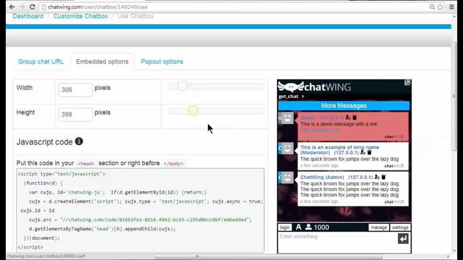Image resolution: width=463 pixels, height=260 pixels.
Task: Click the Width slider handle
Action: coord(182,86)
